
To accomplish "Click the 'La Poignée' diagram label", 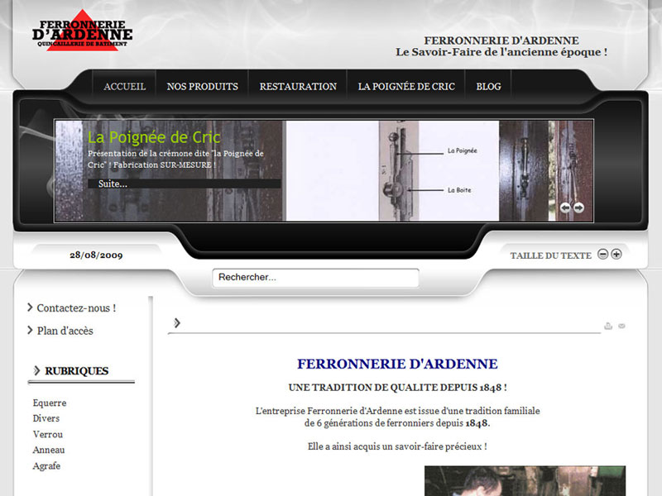I will [463, 150].
